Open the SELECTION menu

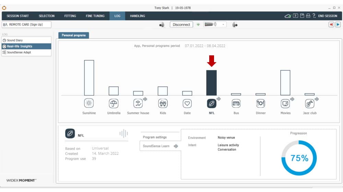47,16
